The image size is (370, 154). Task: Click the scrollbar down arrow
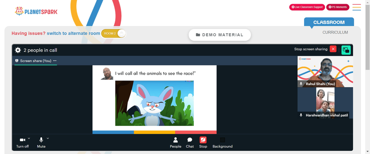[368, 151]
